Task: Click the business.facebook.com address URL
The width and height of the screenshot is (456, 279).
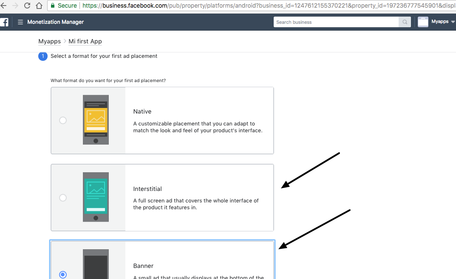Action: tap(269, 6)
